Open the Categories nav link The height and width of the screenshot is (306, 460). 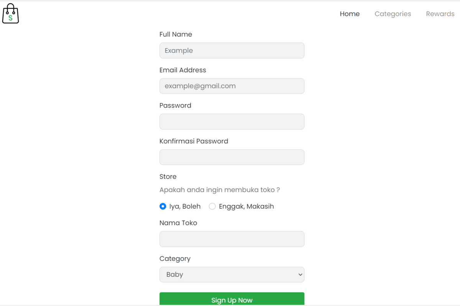point(393,14)
